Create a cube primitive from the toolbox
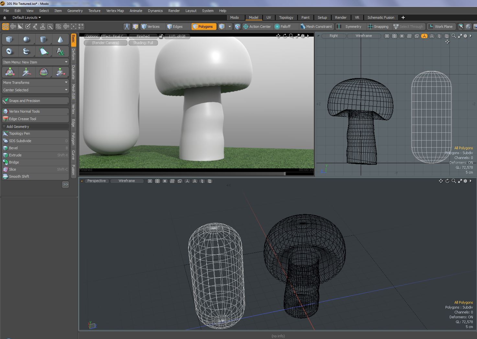Viewport: 477px width, 339px height. (9, 40)
